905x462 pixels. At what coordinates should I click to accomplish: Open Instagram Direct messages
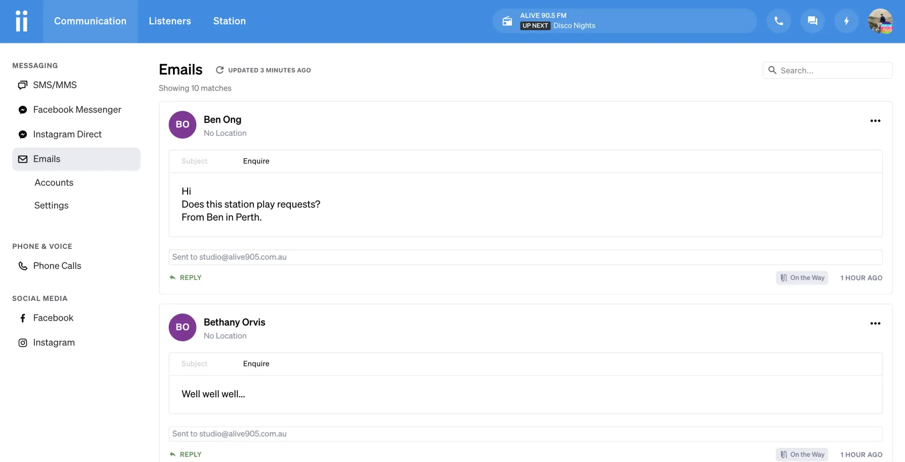pyautogui.click(x=67, y=134)
